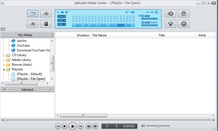Click the round R button

pos(184,24)
